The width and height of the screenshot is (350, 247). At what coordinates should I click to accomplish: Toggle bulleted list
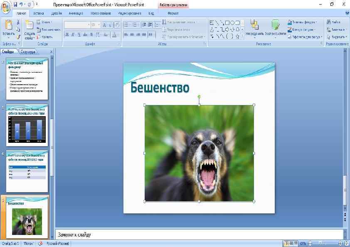click(x=126, y=25)
